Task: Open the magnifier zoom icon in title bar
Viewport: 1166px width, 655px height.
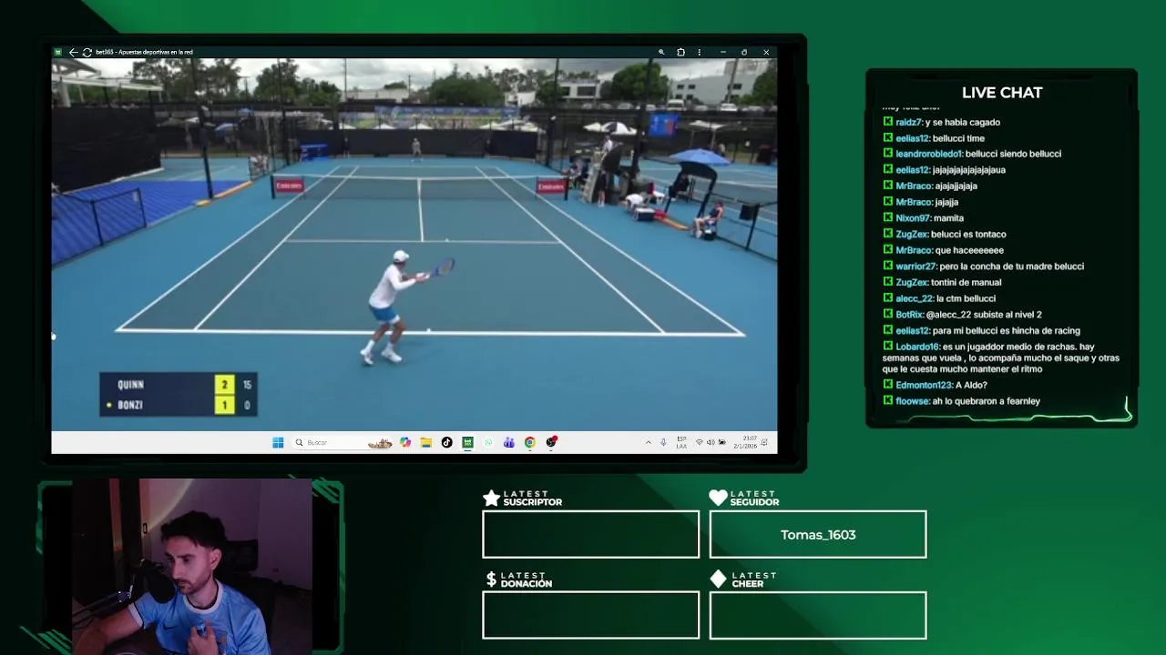Action: pos(661,53)
